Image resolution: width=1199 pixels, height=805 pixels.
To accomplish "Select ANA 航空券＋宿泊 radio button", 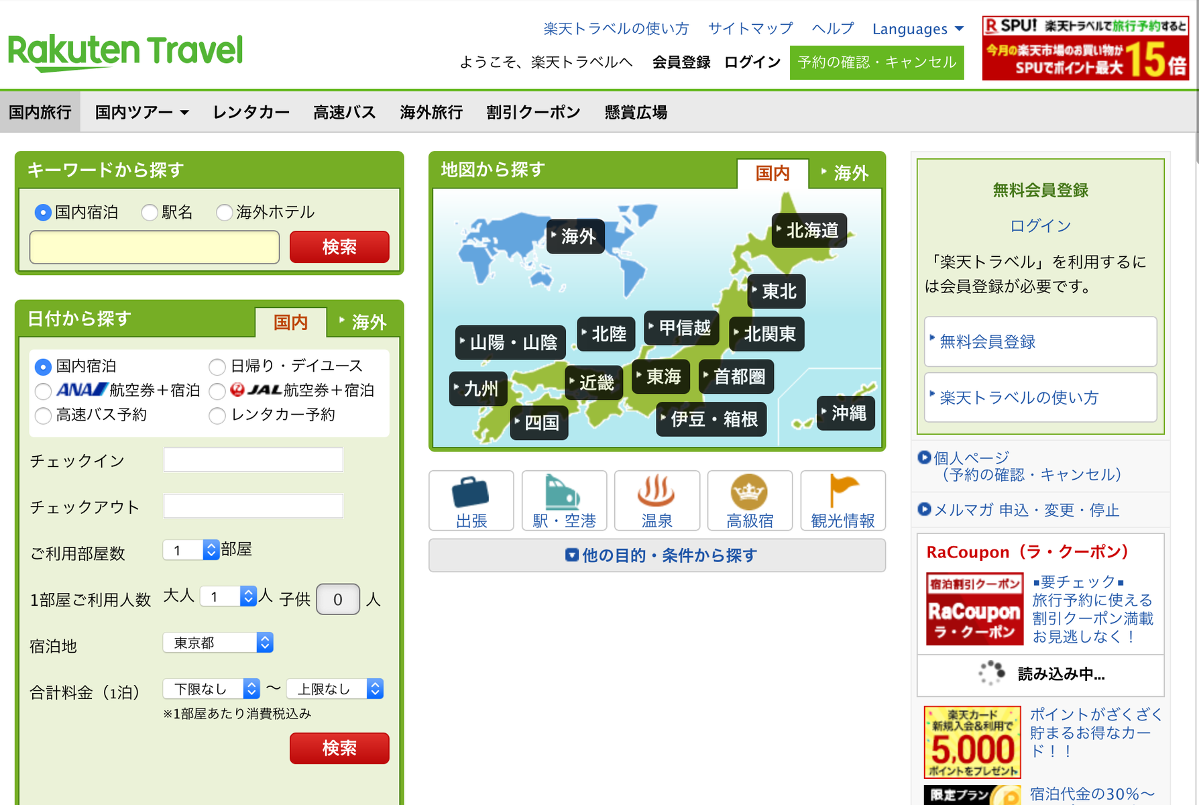I will tap(43, 391).
